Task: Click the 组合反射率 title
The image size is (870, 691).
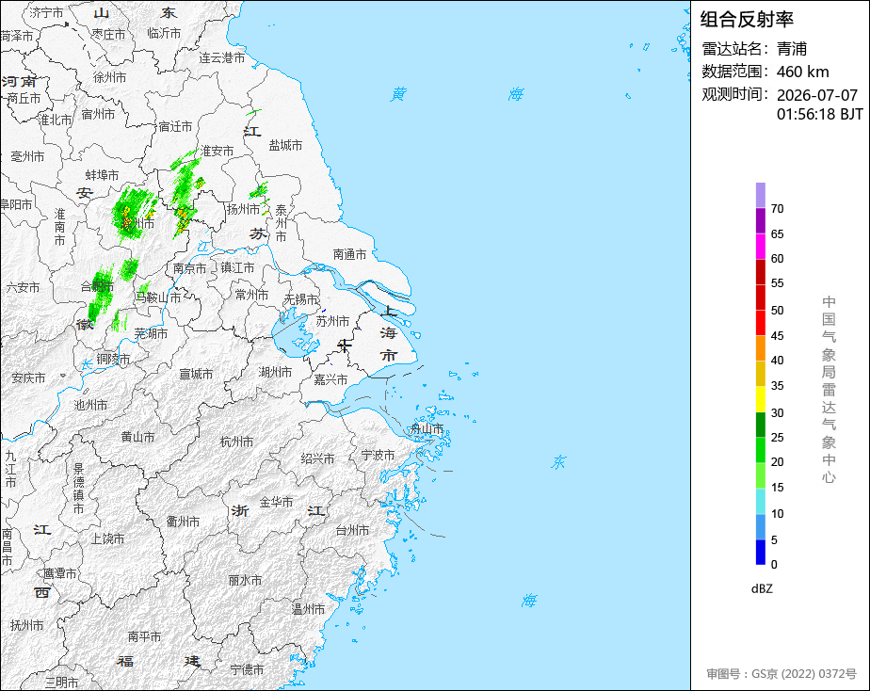Action: pos(747,20)
